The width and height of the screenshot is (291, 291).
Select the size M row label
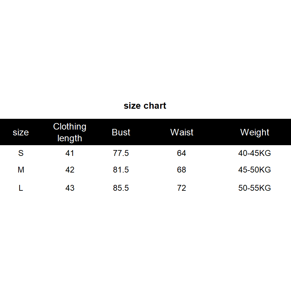[21, 170]
